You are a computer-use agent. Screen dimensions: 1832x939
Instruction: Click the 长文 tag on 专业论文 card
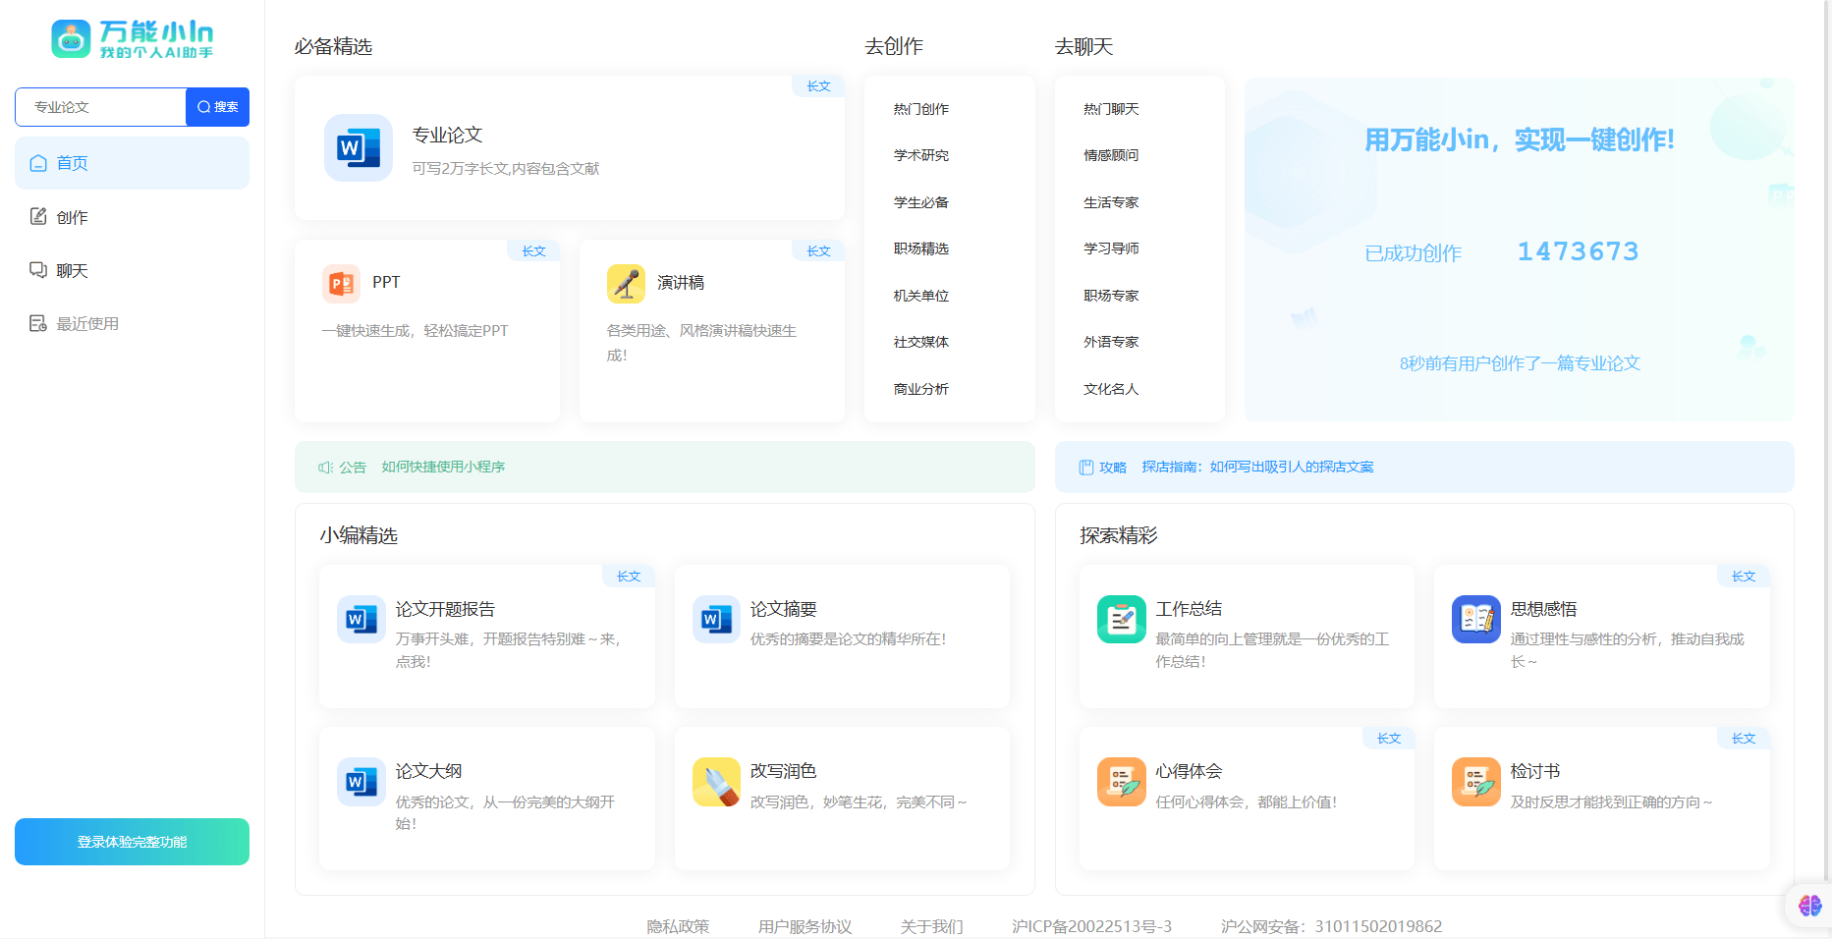[817, 86]
